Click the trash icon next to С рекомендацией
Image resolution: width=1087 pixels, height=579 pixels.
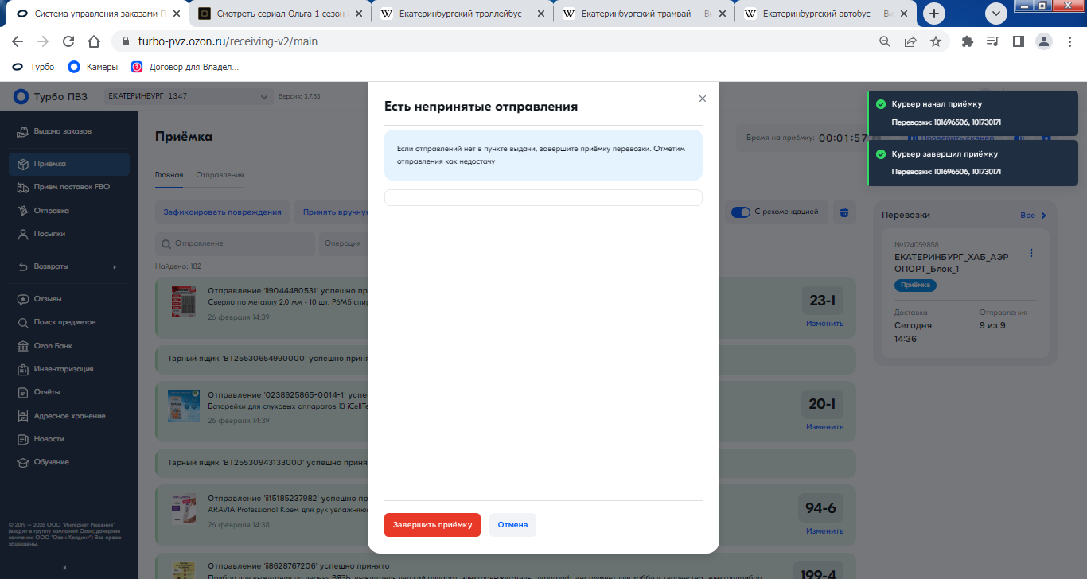(x=844, y=212)
